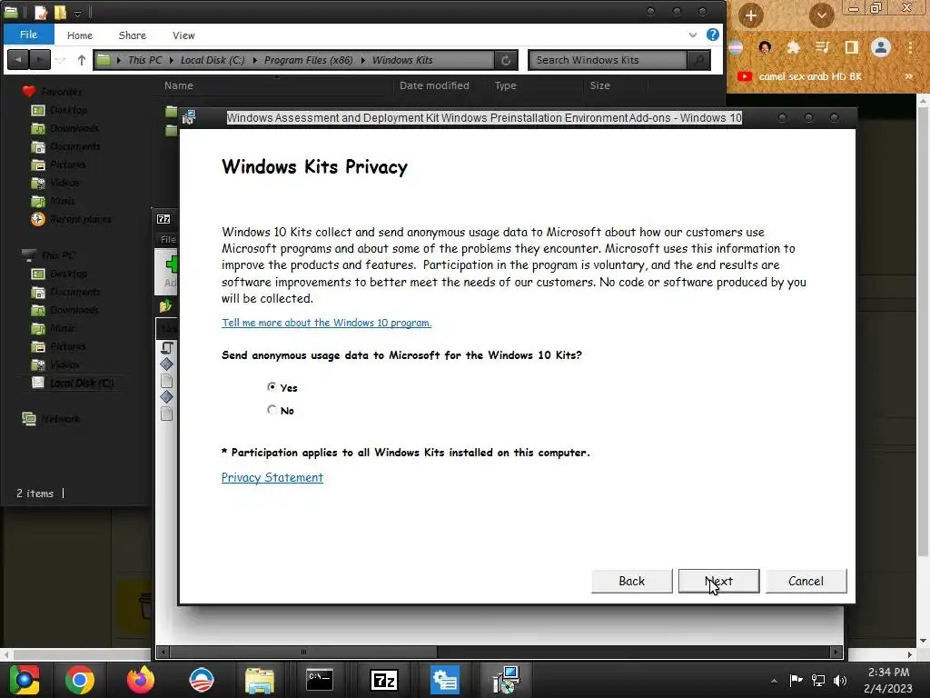Image resolution: width=930 pixels, height=698 pixels.
Task: Open Chrome extensions puzzle icon
Action: (x=793, y=47)
